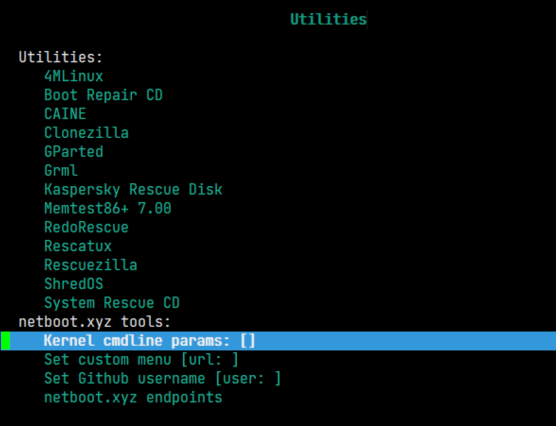The height and width of the screenshot is (426, 556).
Task: Select the RedoRescue option
Action: point(86,227)
